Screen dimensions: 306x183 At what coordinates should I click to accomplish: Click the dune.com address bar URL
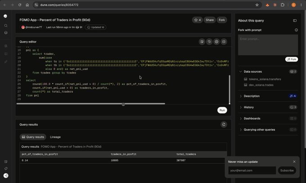59,5
